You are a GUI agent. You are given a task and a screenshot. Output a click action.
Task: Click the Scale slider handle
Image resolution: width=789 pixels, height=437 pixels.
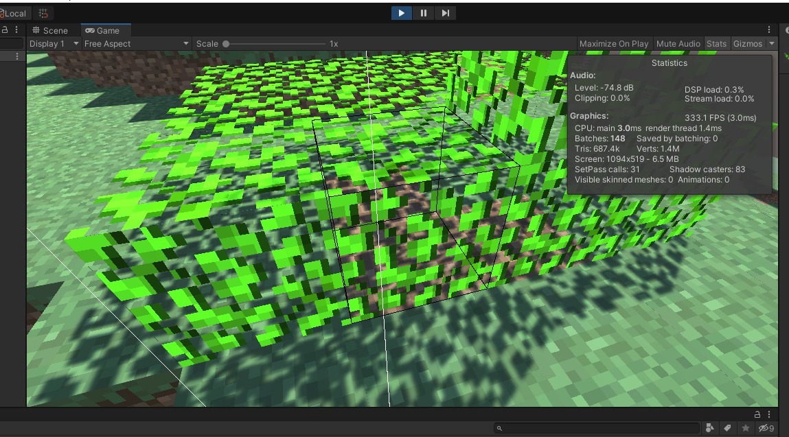point(227,45)
